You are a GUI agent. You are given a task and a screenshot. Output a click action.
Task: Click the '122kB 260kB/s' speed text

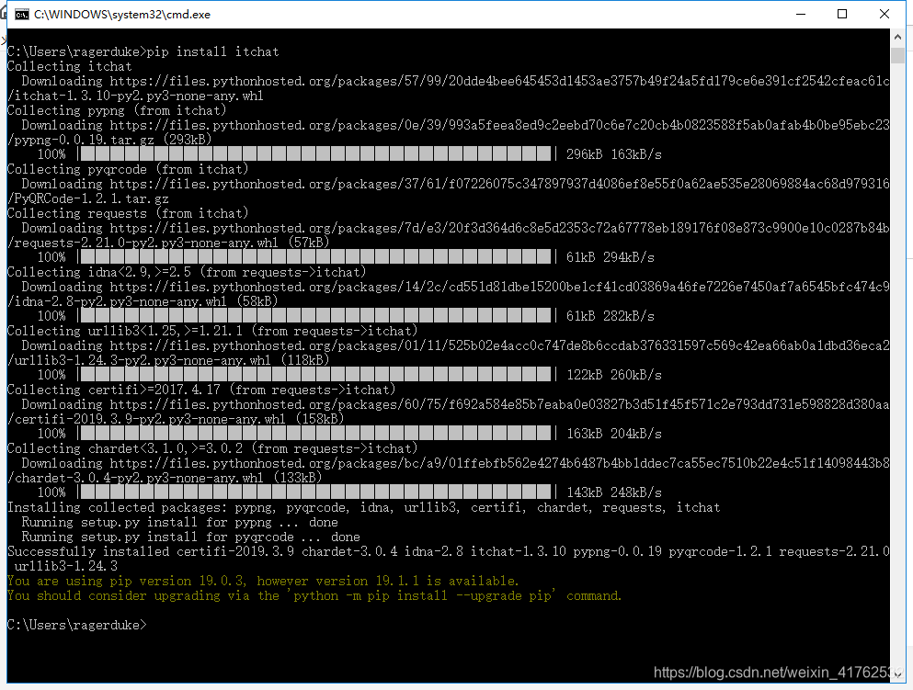(614, 375)
